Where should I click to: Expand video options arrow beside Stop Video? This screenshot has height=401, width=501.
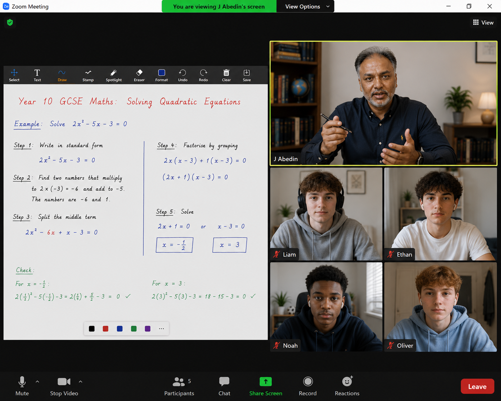tap(81, 382)
